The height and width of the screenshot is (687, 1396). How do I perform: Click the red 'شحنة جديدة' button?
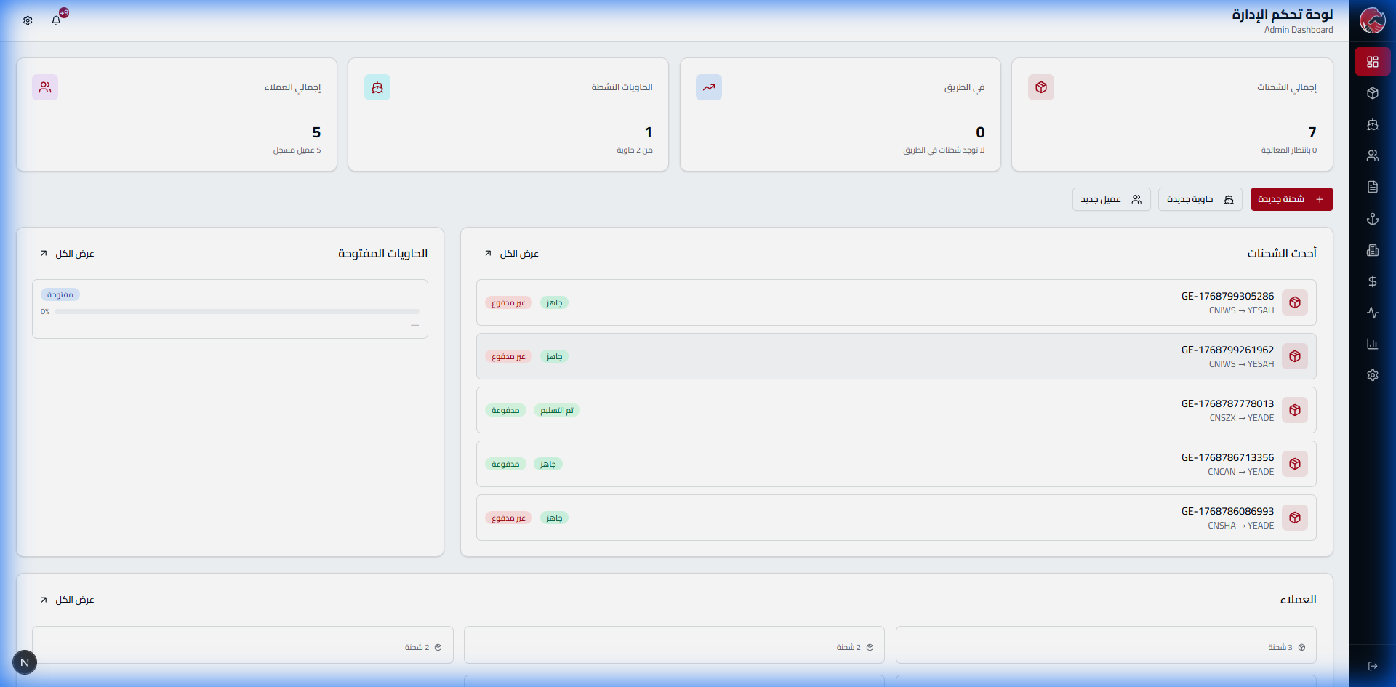pyautogui.click(x=1291, y=199)
